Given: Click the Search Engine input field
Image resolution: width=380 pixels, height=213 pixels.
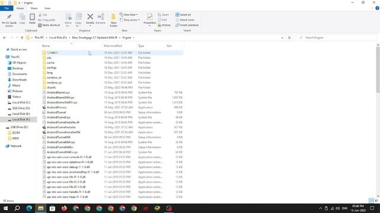Looking at the screenshot, I should [x=337, y=38].
